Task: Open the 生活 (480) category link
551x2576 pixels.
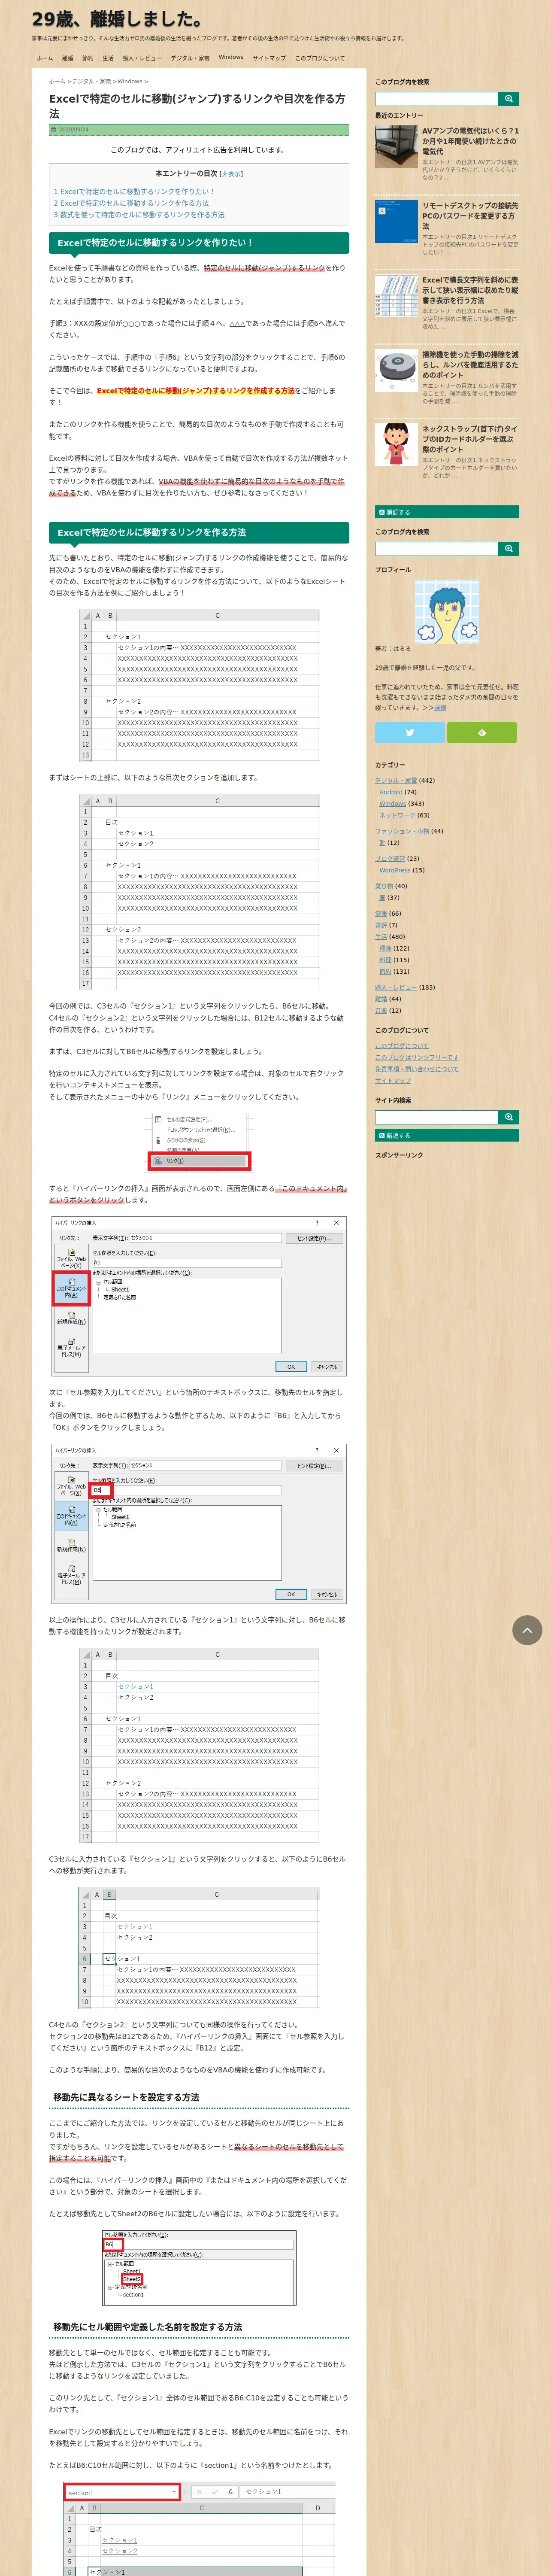Action: (x=381, y=937)
